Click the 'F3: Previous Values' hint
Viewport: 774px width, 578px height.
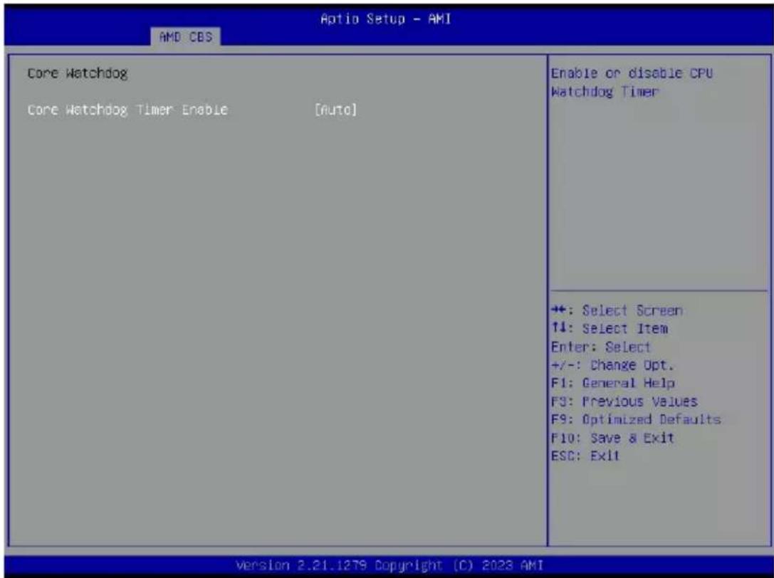[624, 401]
